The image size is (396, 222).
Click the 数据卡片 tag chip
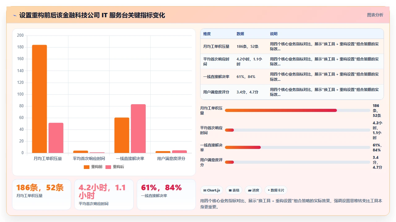[276, 190]
